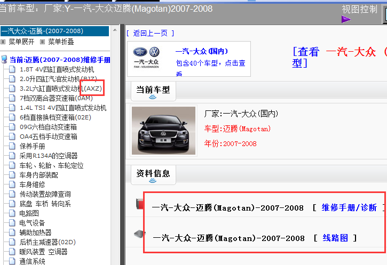This screenshot has width=387, height=265.
Task: Open 2.0升四缸汽油发动机(BJZ) entry
Action: pyautogui.click(x=58, y=79)
